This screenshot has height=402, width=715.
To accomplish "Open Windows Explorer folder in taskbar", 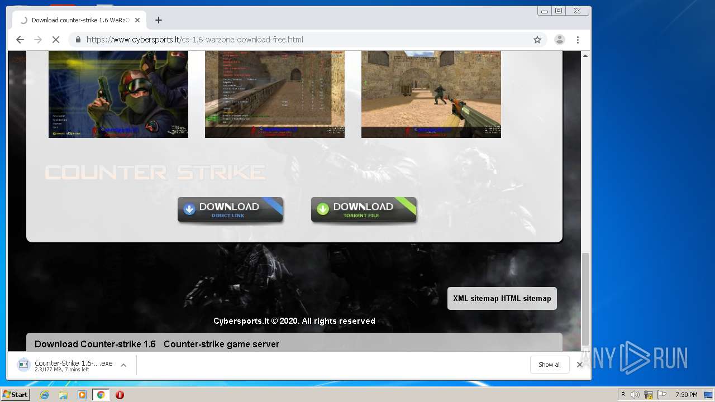I will click(63, 395).
